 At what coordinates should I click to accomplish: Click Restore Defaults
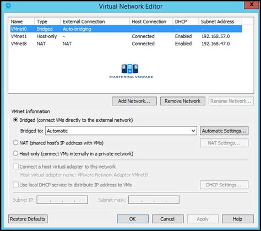(x=28, y=219)
